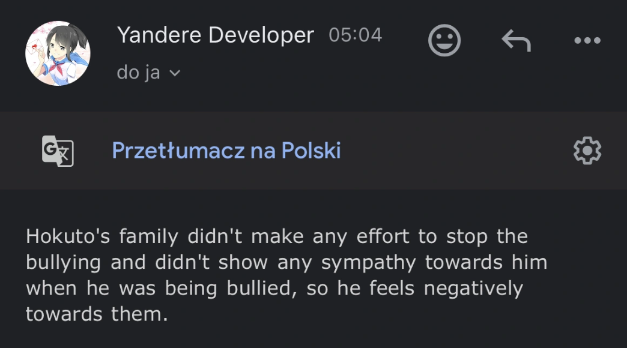The height and width of the screenshot is (348, 627).
Task: Reply using the curved arrow icon
Action: (x=516, y=41)
